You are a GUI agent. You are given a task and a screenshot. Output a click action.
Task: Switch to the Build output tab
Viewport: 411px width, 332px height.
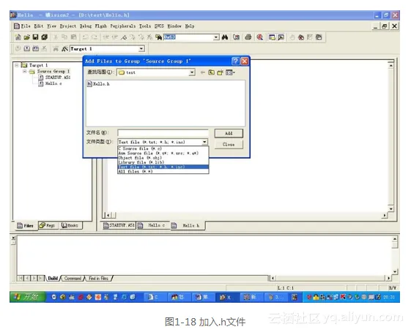[53, 279]
